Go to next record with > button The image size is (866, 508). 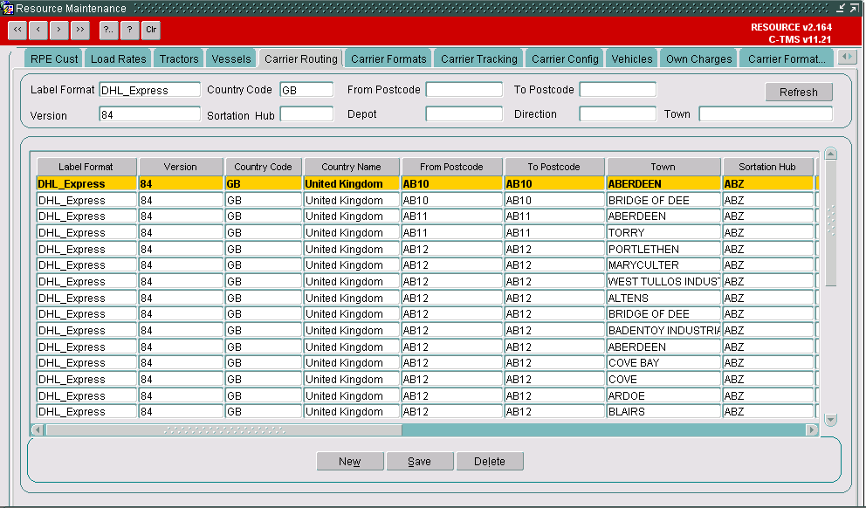tap(59, 30)
